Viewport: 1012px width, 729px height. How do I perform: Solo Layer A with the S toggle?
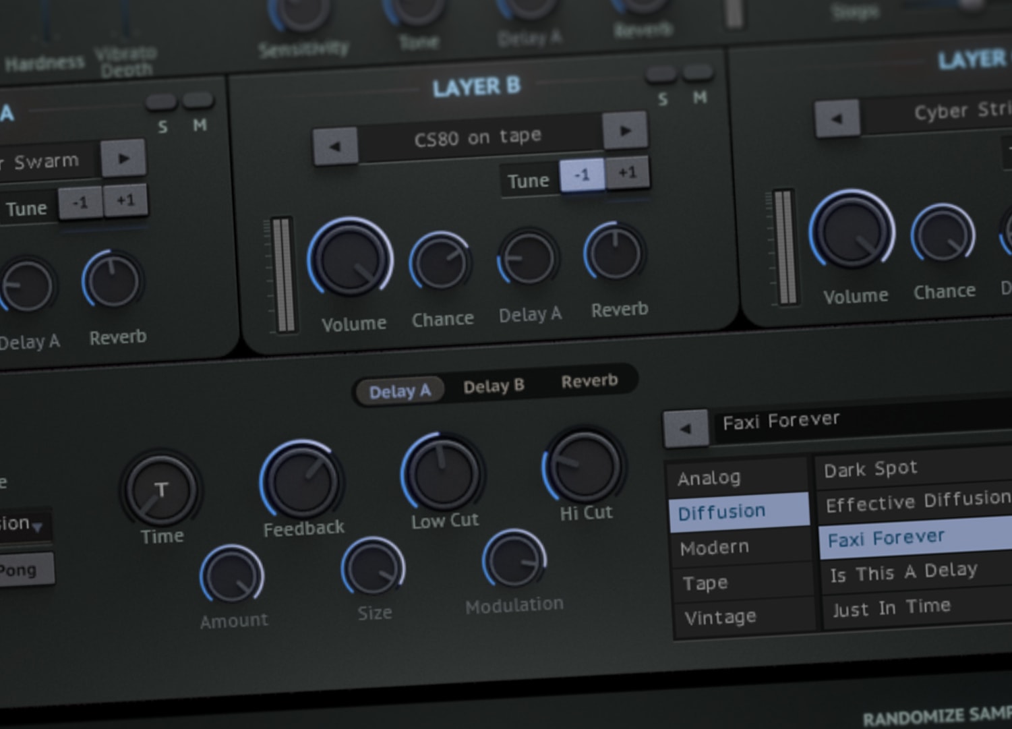point(161,103)
